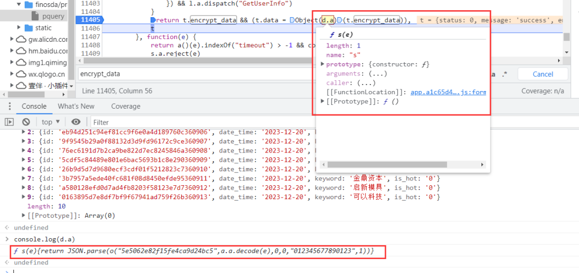Expand the img1.qiming domain node
The image size is (579, 273).
tap(11, 62)
